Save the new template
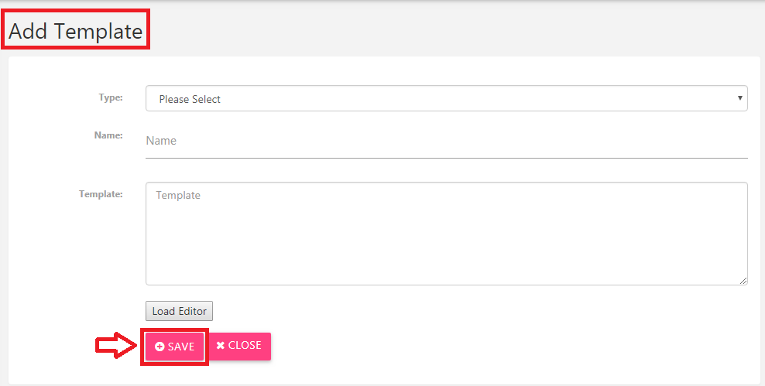Viewport: 765px width, 386px height. coord(175,347)
